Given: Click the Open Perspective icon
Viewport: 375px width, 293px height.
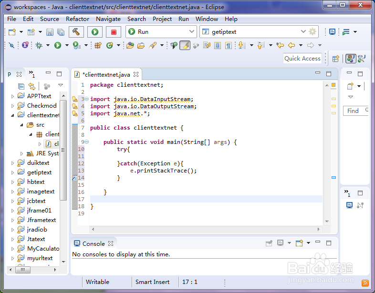Looking at the screenshot, I should (x=336, y=59).
